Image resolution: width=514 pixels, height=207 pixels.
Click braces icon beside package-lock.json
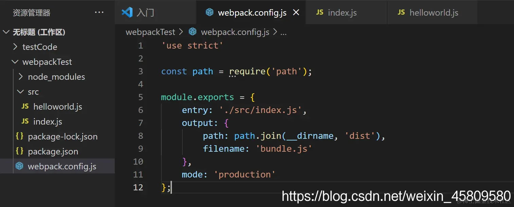pos(20,136)
